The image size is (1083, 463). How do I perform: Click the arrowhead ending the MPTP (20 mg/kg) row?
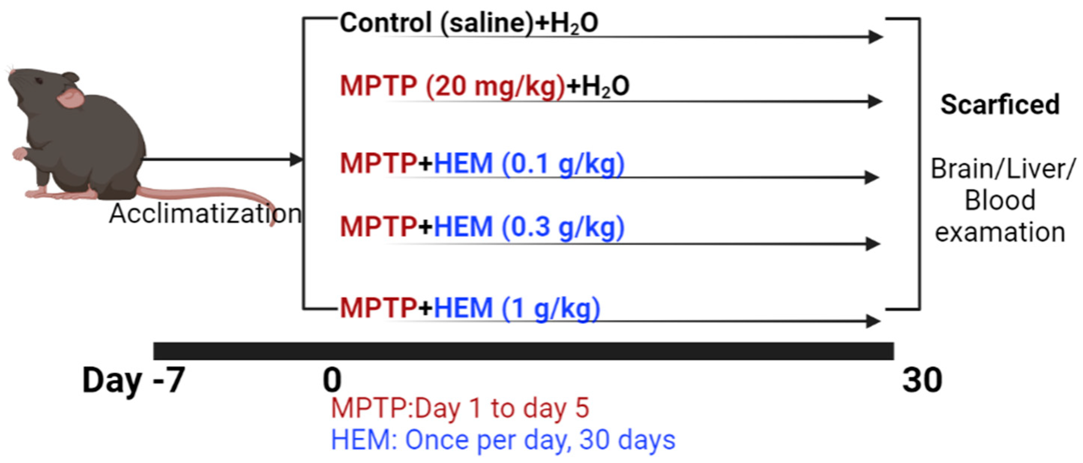pyautogui.click(x=875, y=101)
